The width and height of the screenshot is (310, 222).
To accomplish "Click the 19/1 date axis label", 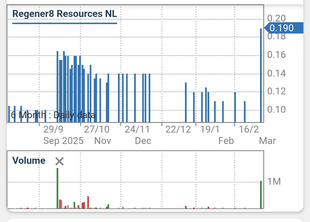I will (x=210, y=129).
